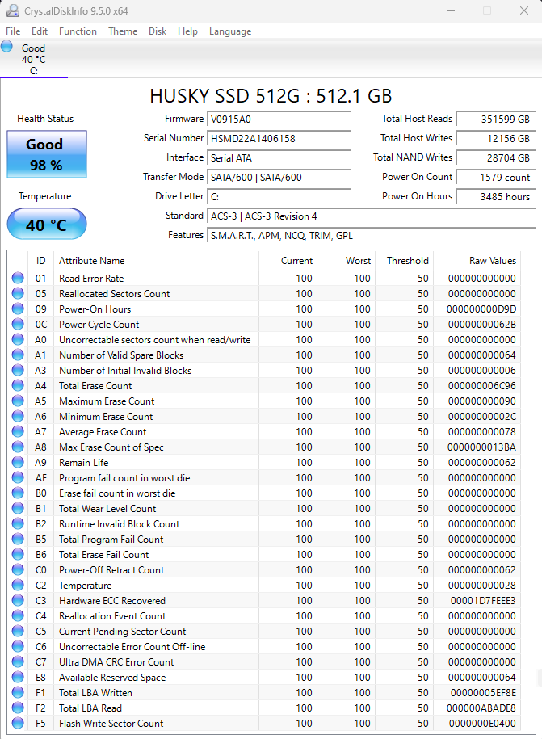Click the status orb for Maximum Erase Count

click(18, 401)
